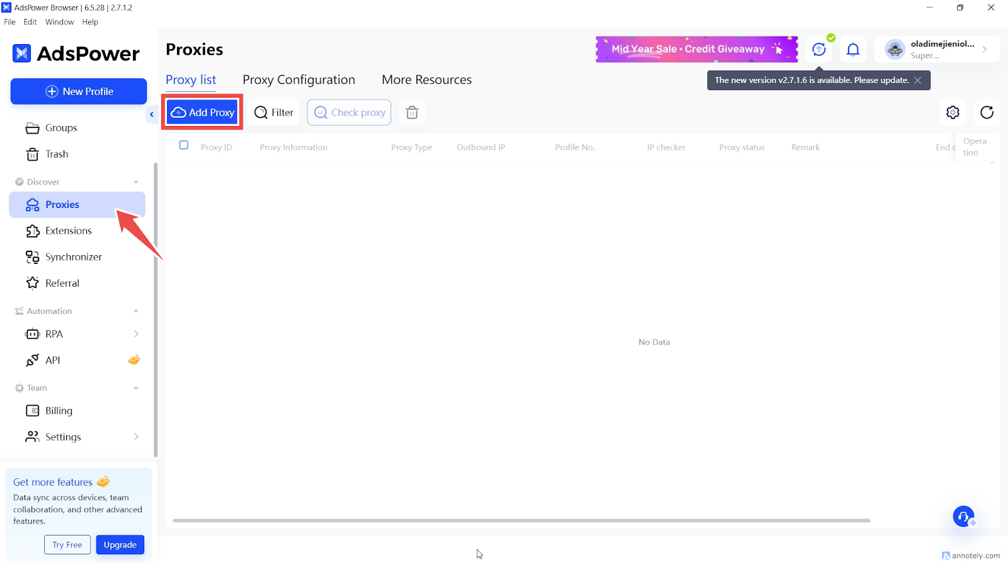Open the Window menu
Screen dimensions: 1008x567
[59, 22]
